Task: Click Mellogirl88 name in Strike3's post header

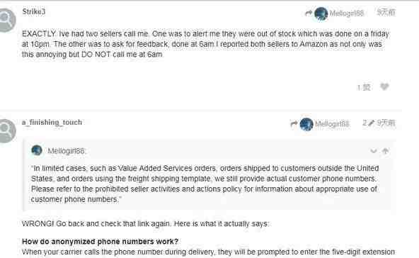Action: click(347, 13)
